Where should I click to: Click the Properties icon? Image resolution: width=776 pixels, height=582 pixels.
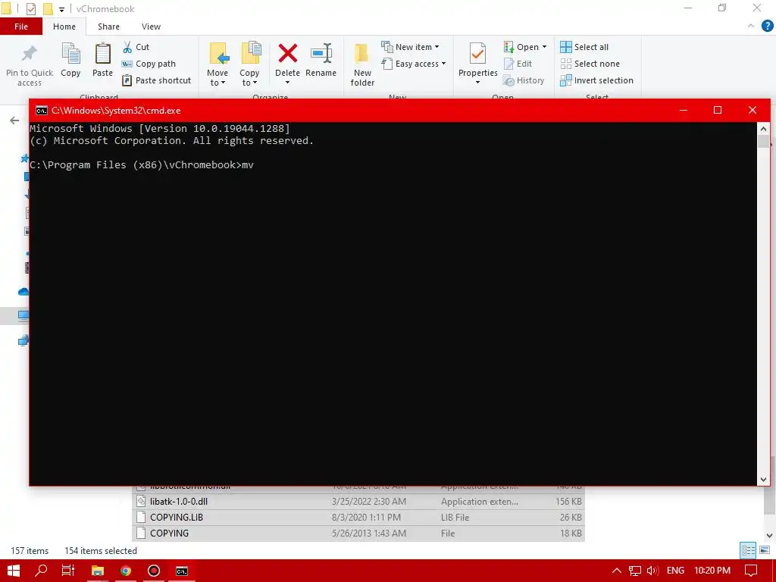pyautogui.click(x=477, y=54)
